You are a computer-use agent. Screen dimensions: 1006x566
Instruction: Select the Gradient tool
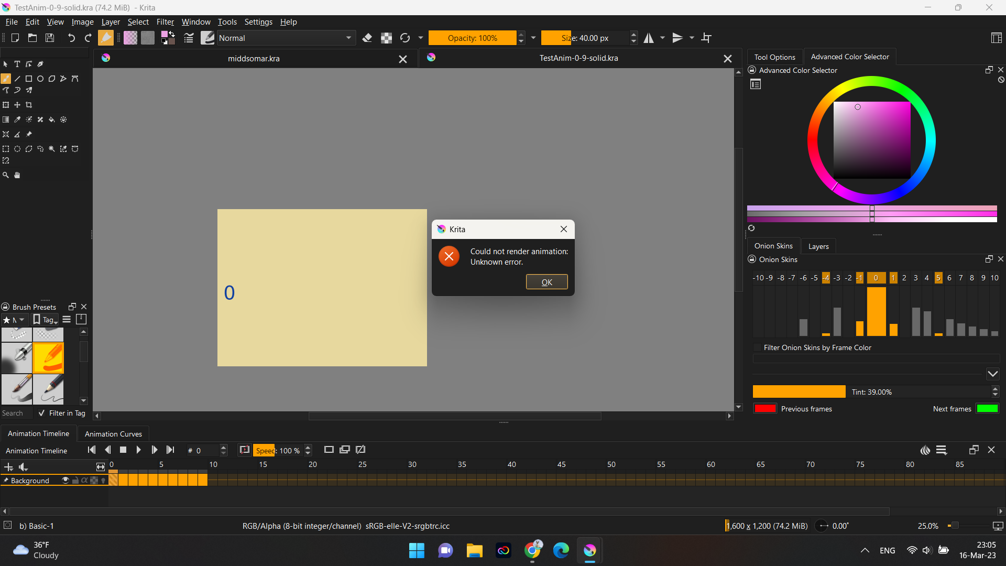coord(6,119)
